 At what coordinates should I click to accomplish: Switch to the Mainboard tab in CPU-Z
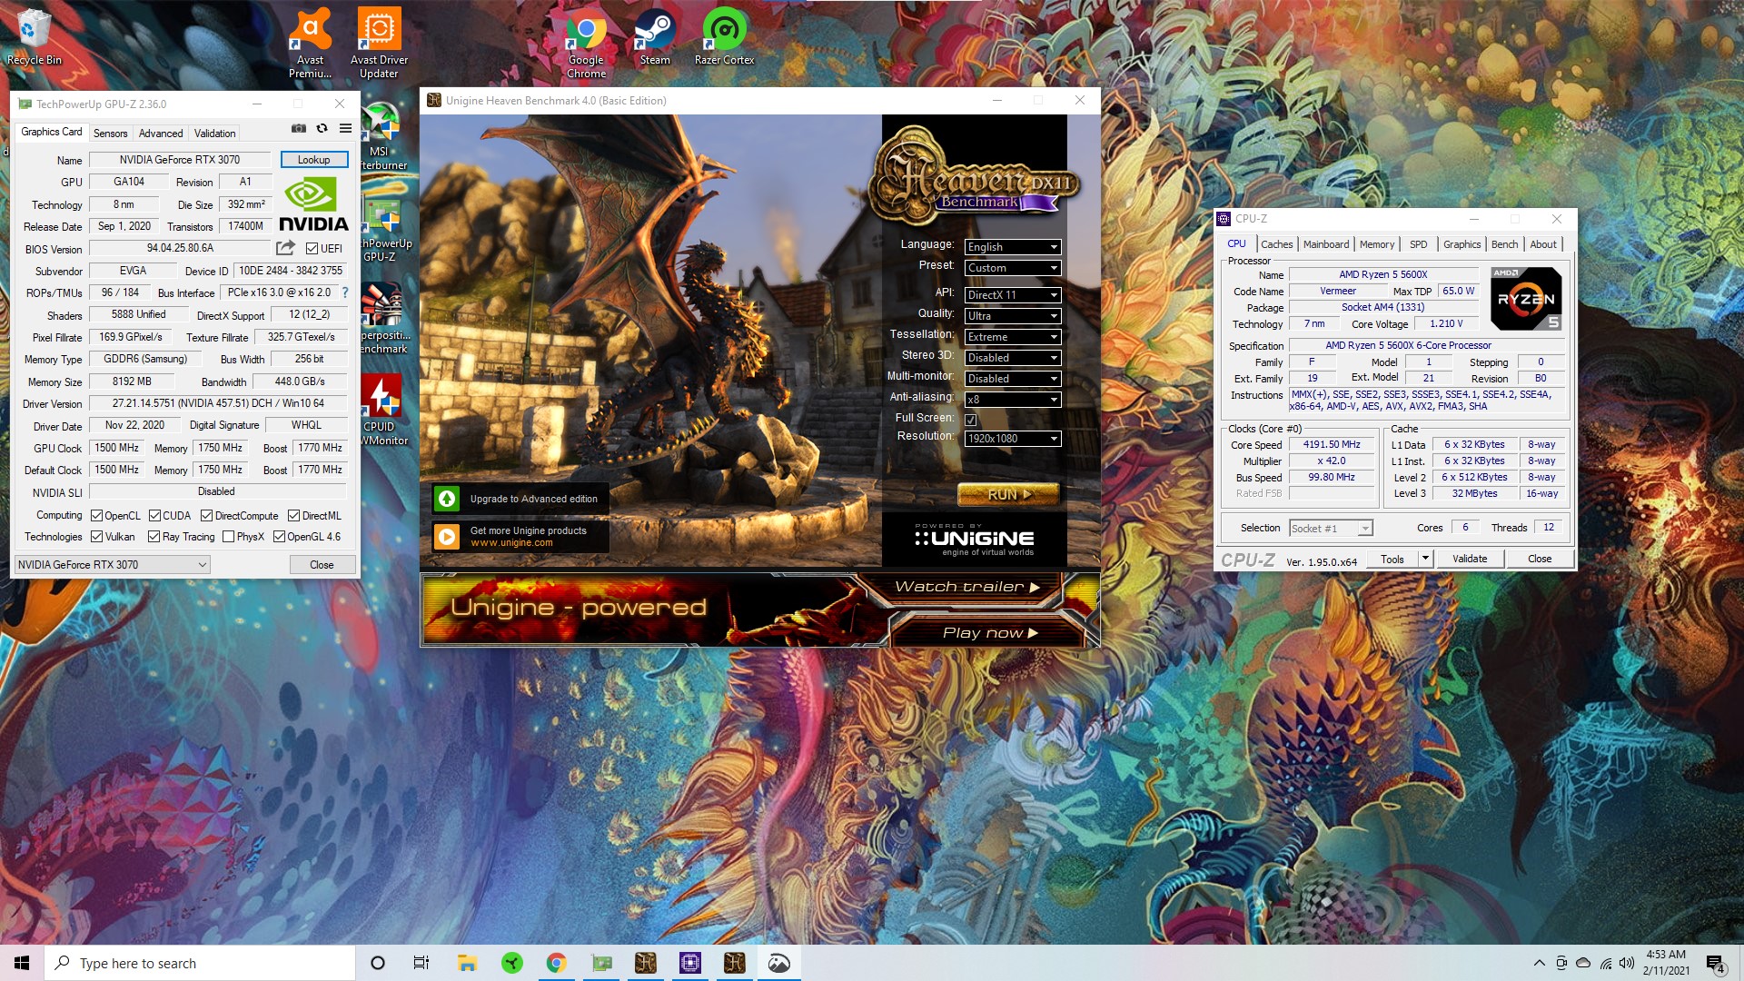pos(1325,243)
